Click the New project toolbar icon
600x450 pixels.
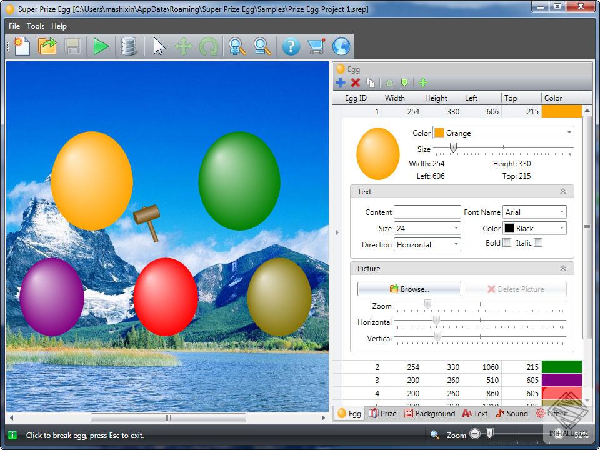click(22, 47)
